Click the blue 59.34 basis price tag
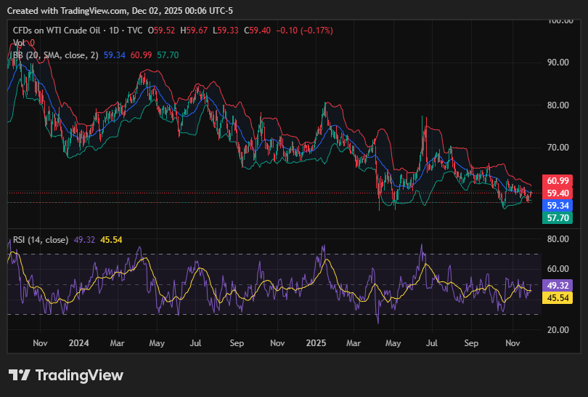Viewport: 588px width, 397px height. coord(558,206)
